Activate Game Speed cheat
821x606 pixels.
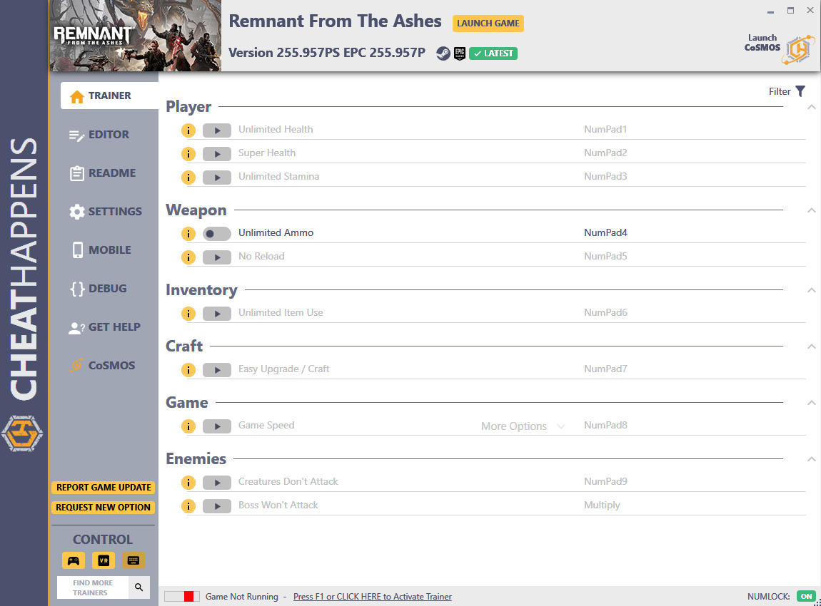coord(217,426)
